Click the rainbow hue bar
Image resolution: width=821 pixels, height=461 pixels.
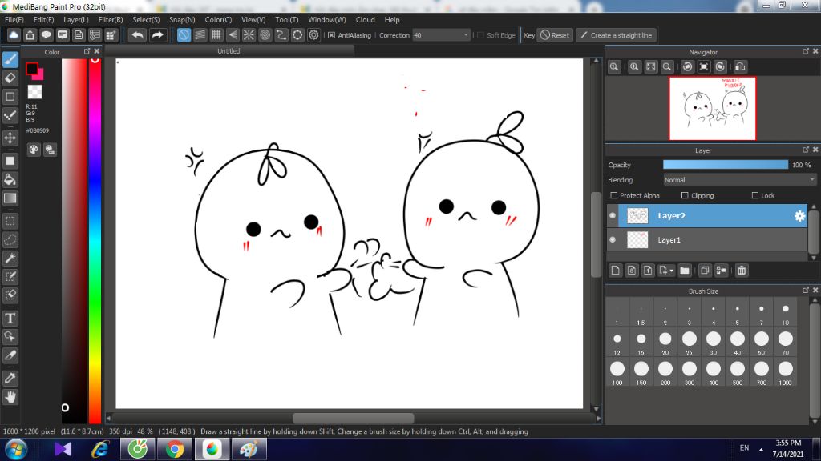click(x=95, y=240)
